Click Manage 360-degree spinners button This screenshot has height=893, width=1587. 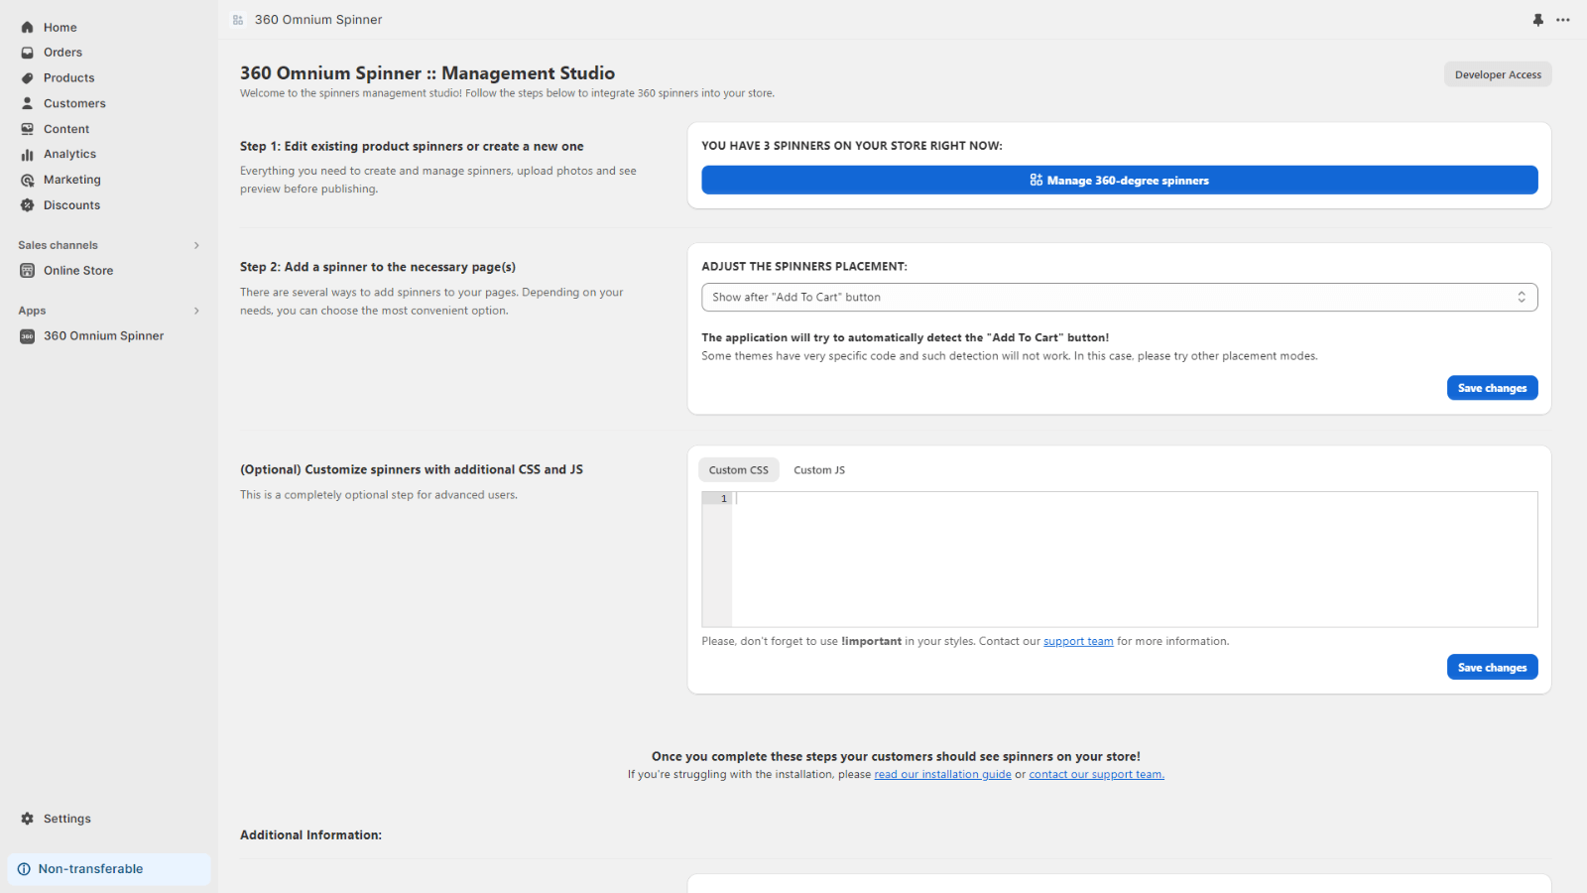pyautogui.click(x=1119, y=181)
